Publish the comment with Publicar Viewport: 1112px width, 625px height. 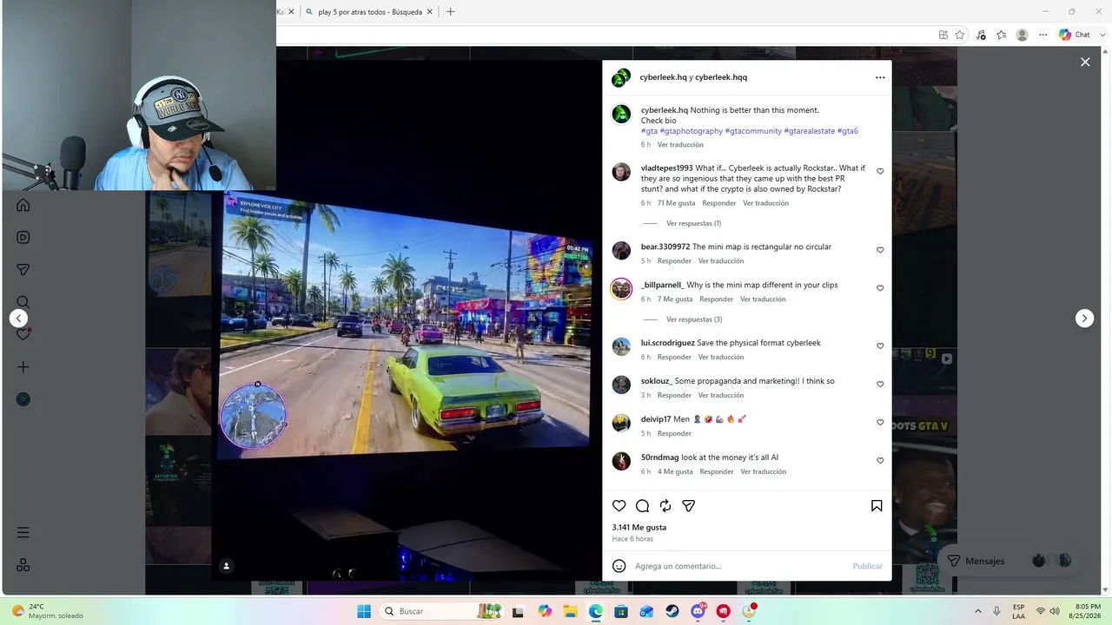(868, 566)
